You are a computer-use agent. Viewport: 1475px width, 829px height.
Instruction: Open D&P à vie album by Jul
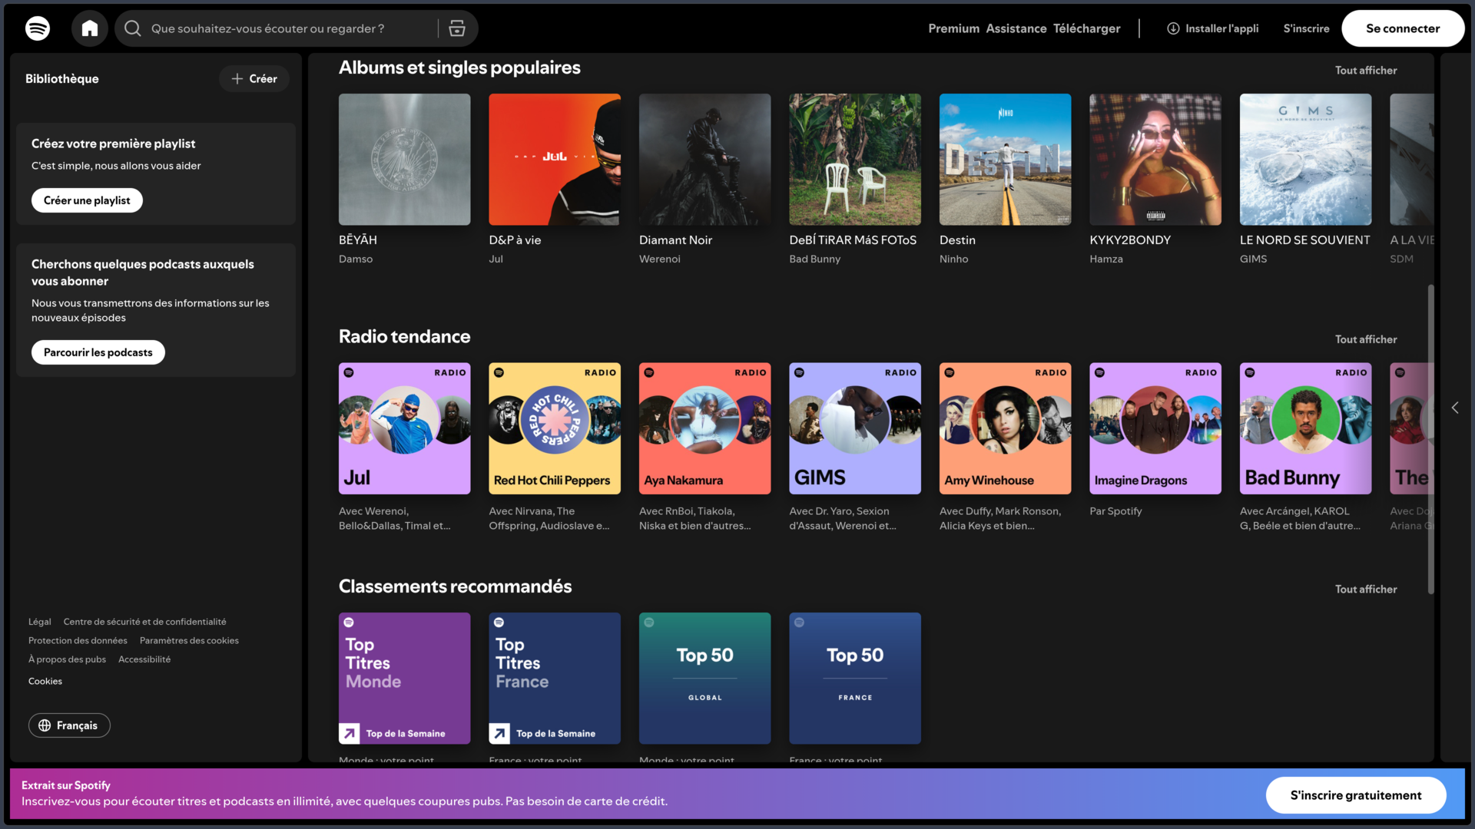tap(555, 160)
